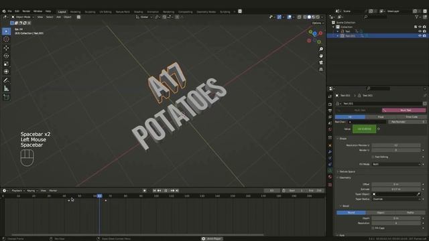Select solid viewport shading mode
This screenshot has width=429, height=241.
(x=309, y=17)
